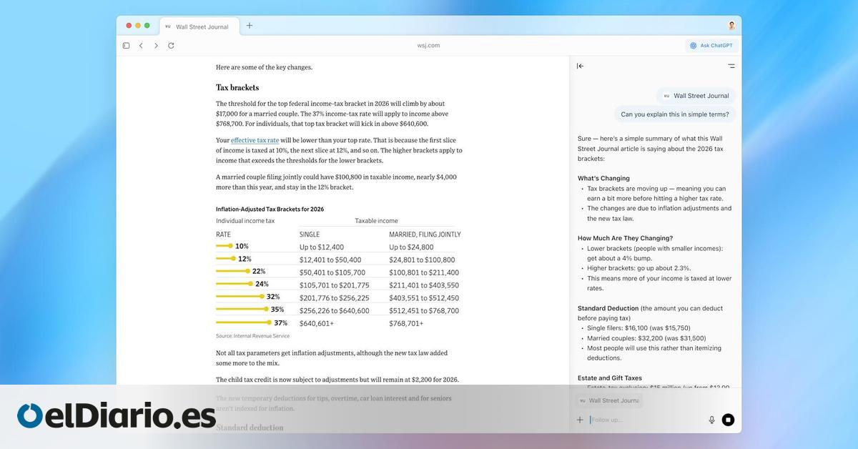Switch to the Wall Street Journal tab

[x=197, y=26]
